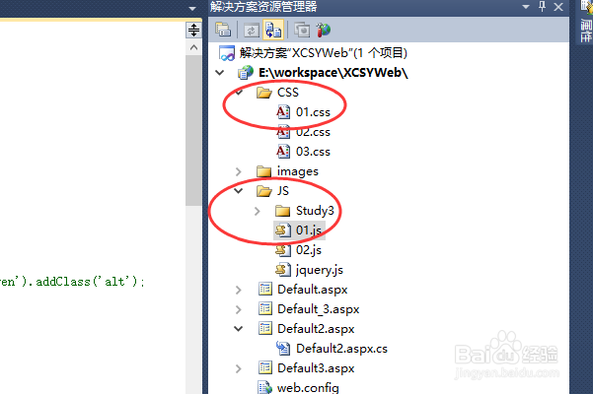Open the ASP.NET Configuration globe icon
This screenshot has width=593, height=394.
click(x=323, y=31)
